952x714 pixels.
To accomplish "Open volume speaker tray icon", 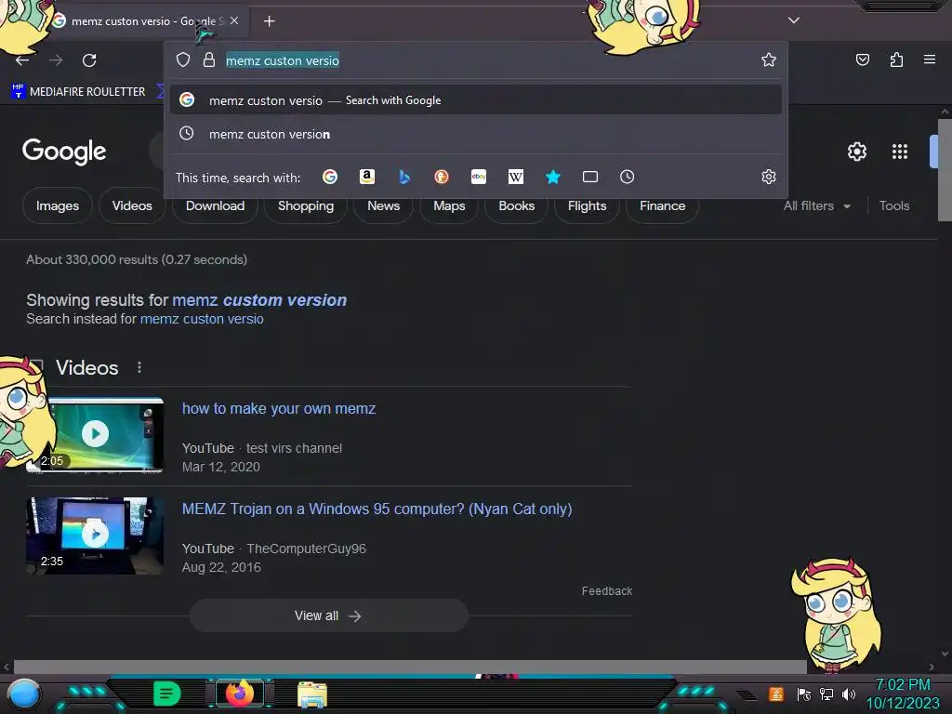I will click(848, 694).
